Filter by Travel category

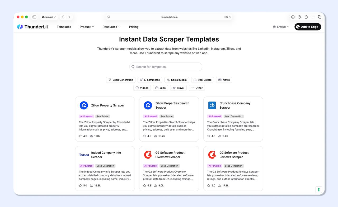(179, 88)
